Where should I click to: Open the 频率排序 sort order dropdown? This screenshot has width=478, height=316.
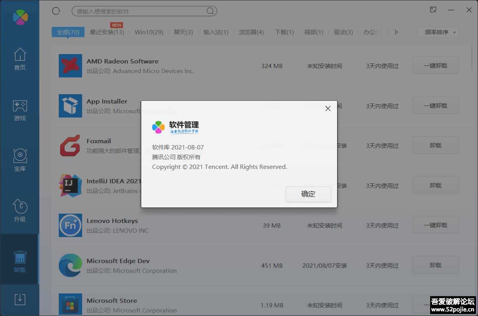pyautogui.click(x=438, y=32)
